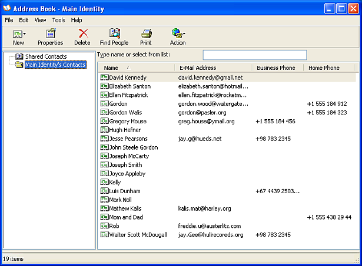Viewport: 362px width, 266px height.
Task: Open the Tools menu
Action: pos(58,20)
